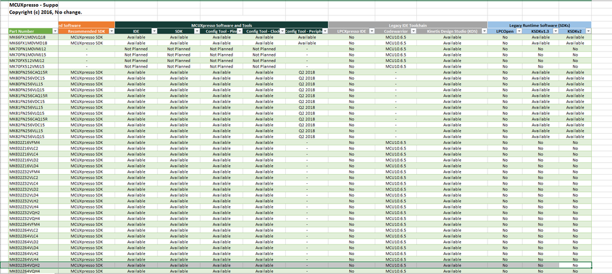Screen dimensions: 612x274
Task: Open the Config Tool - Pins filter dropdown
Action: (x=239, y=31)
